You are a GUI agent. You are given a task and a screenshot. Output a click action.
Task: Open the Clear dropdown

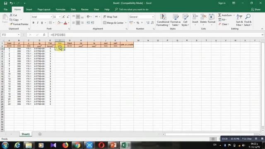click(x=224, y=24)
